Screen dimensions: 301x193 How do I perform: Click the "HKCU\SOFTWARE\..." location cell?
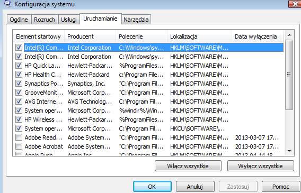(x=197, y=128)
